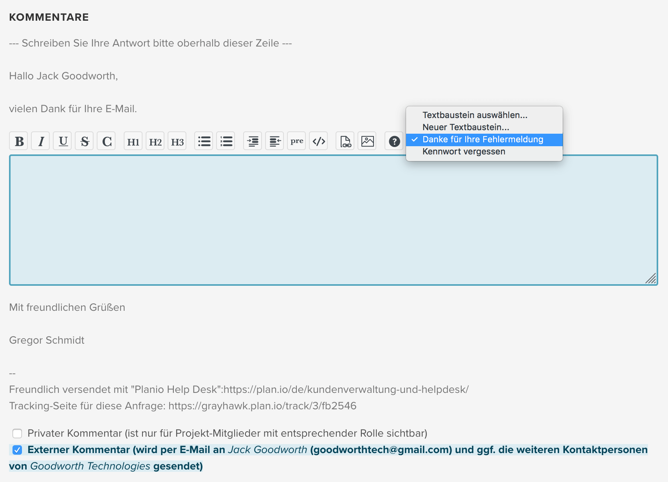Image resolution: width=668 pixels, height=482 pixels.
Task: Open text formatting help
Action: pos(394,141)
